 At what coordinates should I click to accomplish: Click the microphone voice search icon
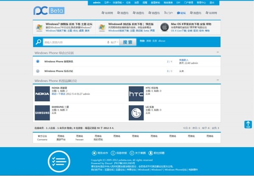pos(108,42)
